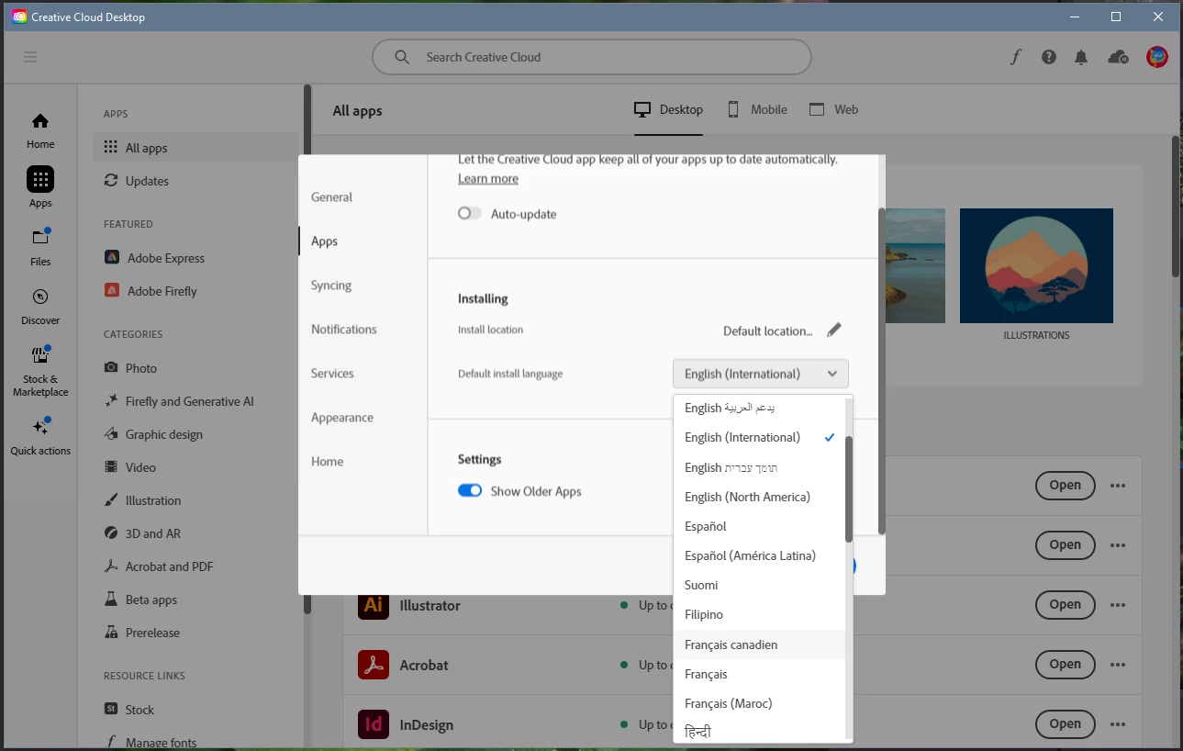This screenshot has width=1183, height=751.
Task: Choose English (North America) language
Action: click(759, 497)
